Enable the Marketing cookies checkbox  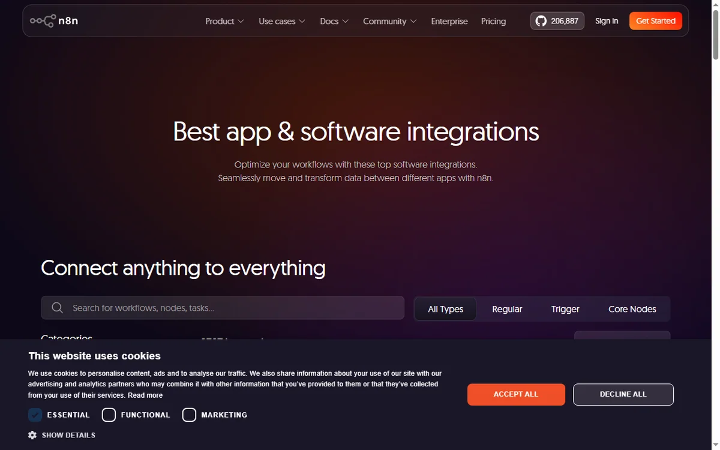[189, 415]
